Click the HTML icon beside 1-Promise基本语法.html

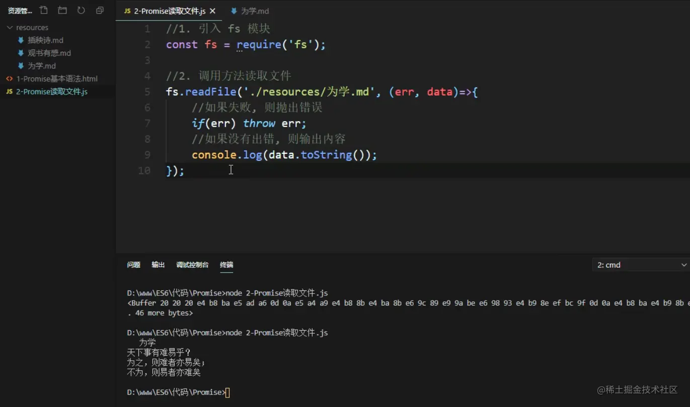tap(9, 79)
